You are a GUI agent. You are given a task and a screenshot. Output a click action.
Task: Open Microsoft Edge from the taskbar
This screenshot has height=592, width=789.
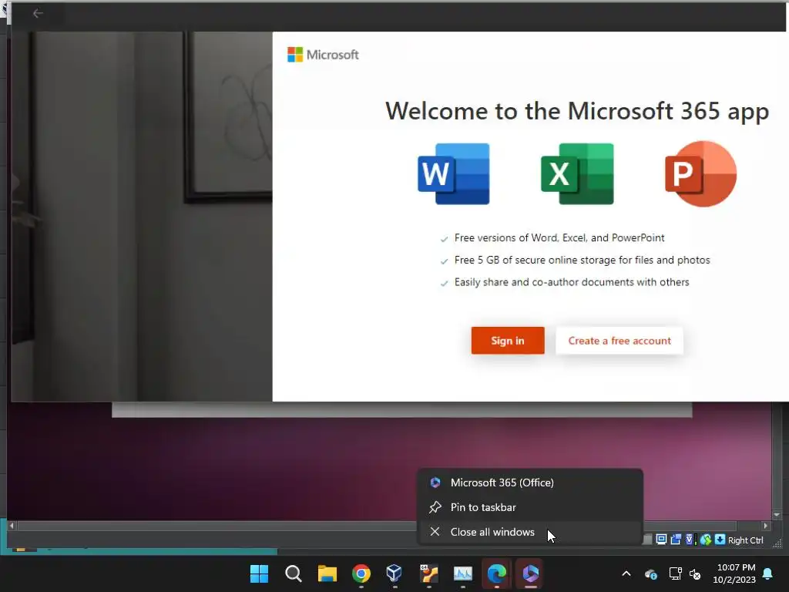pyautogui.click(x=497, y=573)
